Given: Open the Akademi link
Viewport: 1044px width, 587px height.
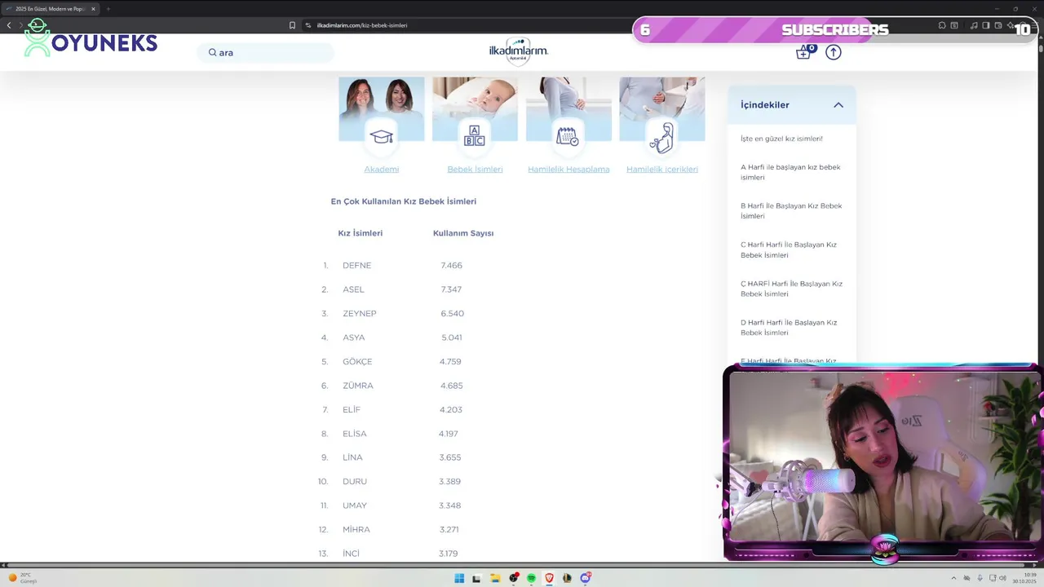Looking at the screenshot, I should click(x=382, y=169).
